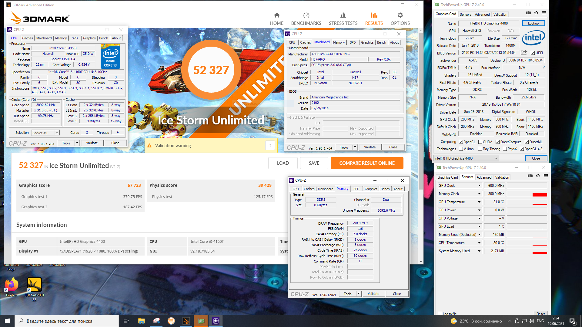Switch to Advanced tab in GPU-Z Graphics Card window
Viewport: 582px width, 327px height.
click(x=482, y=15)
